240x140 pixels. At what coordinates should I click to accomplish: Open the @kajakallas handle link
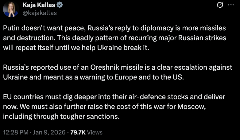pyautogui.click(x=40, y=13)
